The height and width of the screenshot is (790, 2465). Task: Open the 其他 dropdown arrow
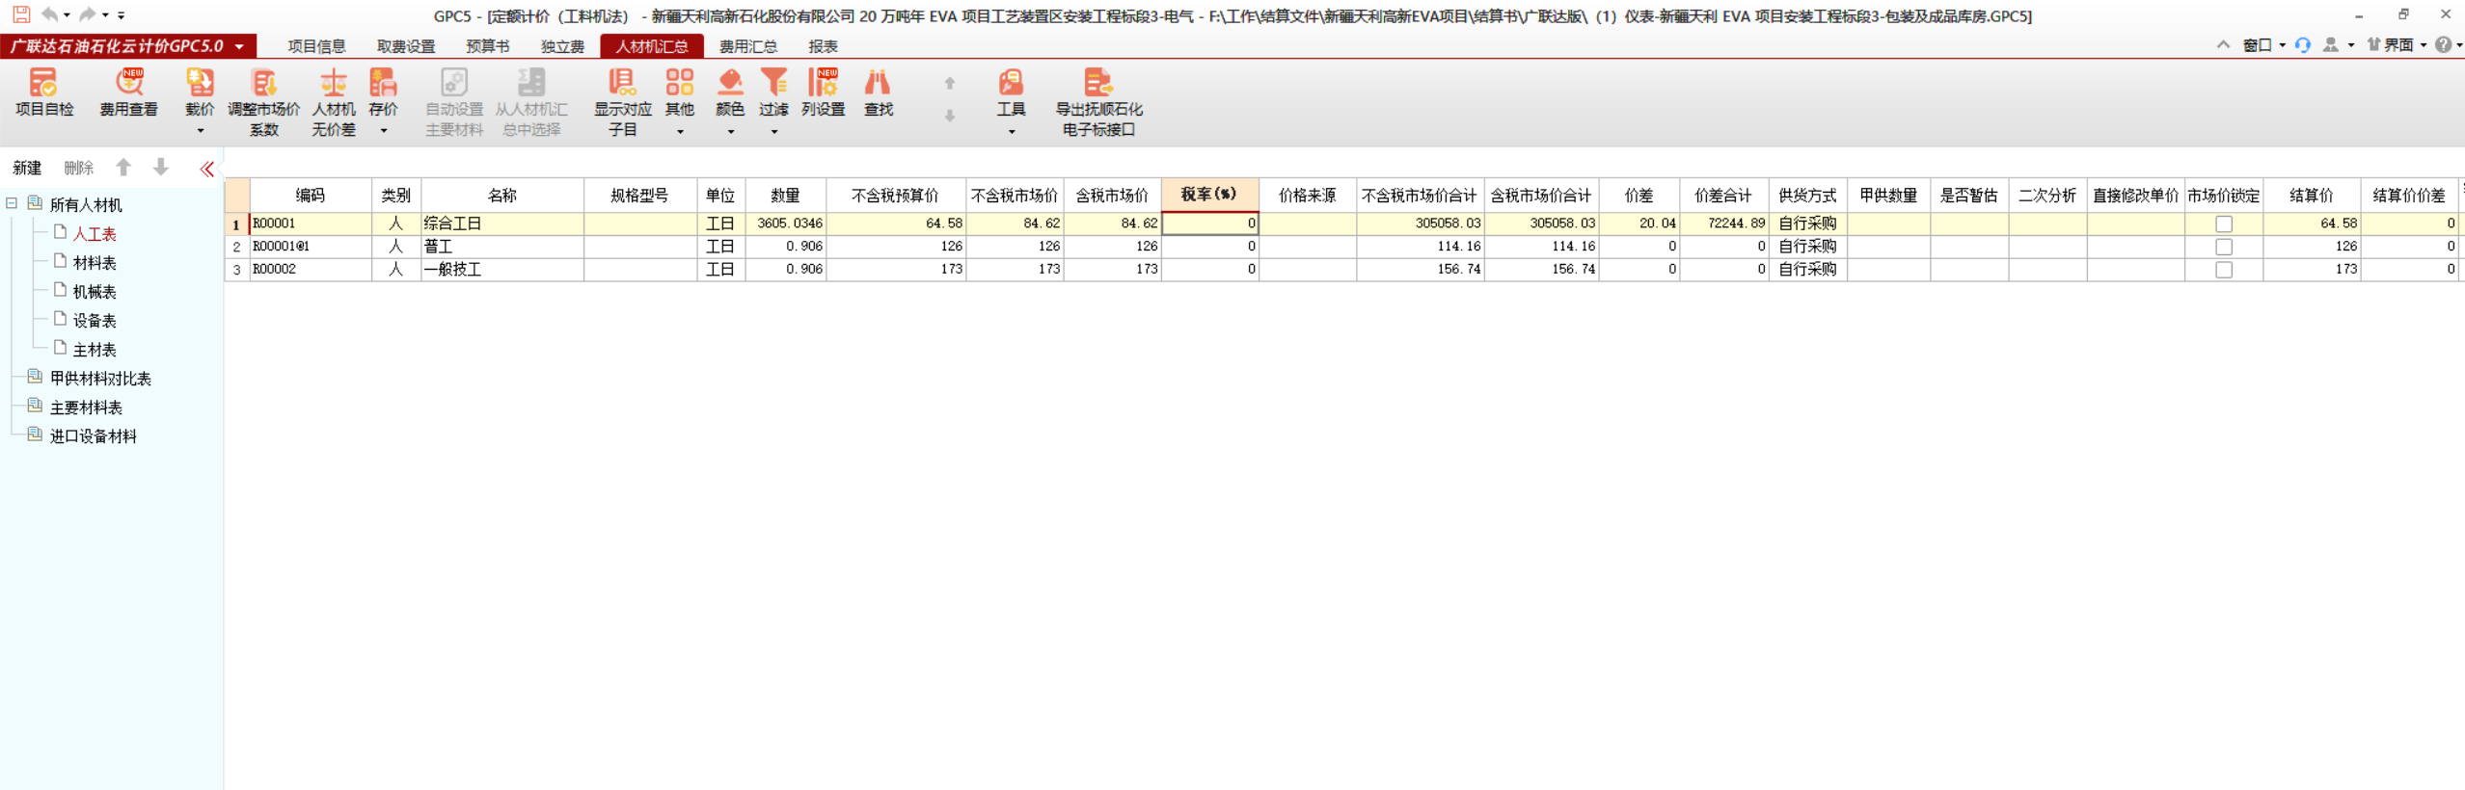click(680, 131)
